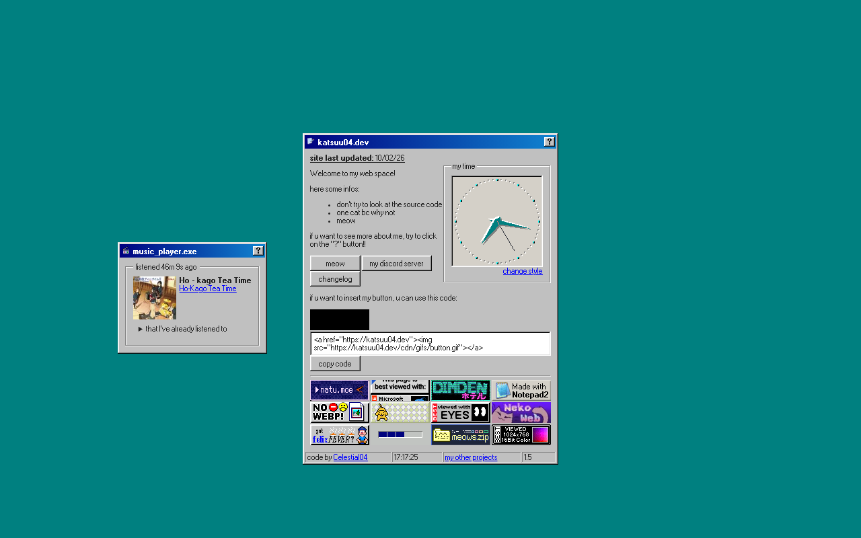Click the blue loading bar badge
Screen dimensions: 861x538
point(400,434)
